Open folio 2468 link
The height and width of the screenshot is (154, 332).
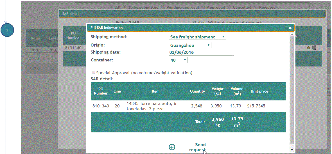[34, 58]
